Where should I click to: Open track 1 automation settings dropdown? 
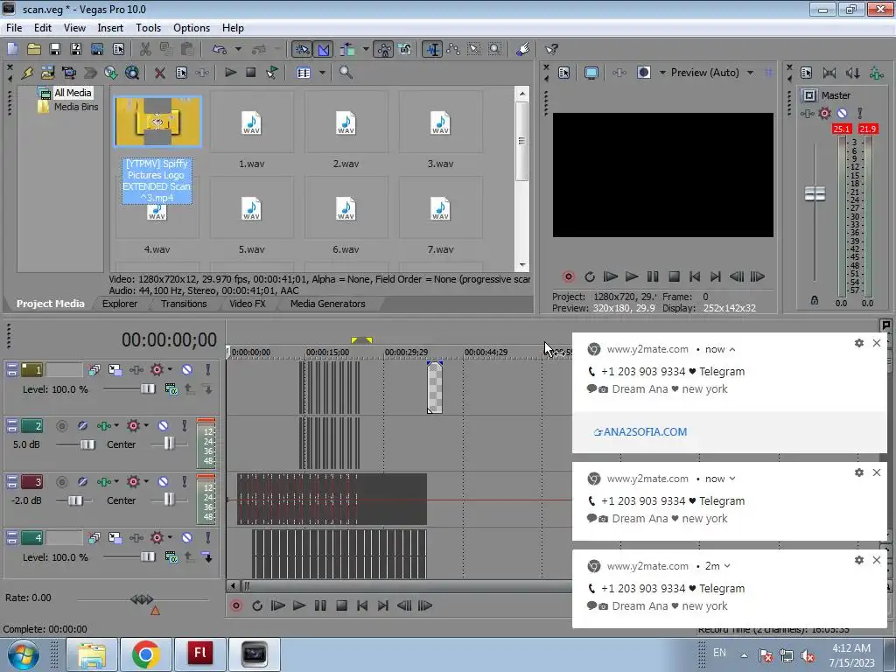tap(170, 369)
